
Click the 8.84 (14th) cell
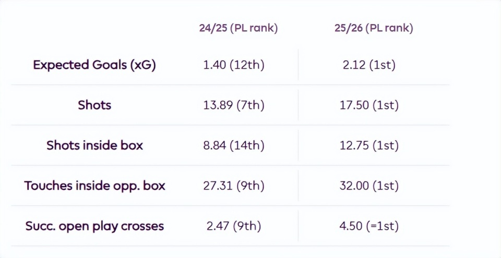pos(234,145)
